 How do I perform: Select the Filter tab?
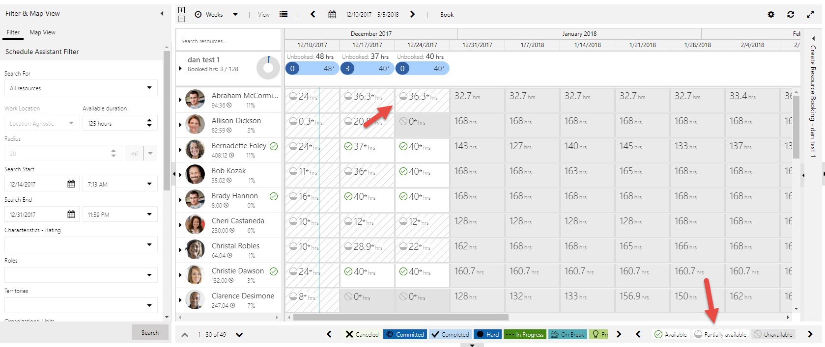coord(13,32)
